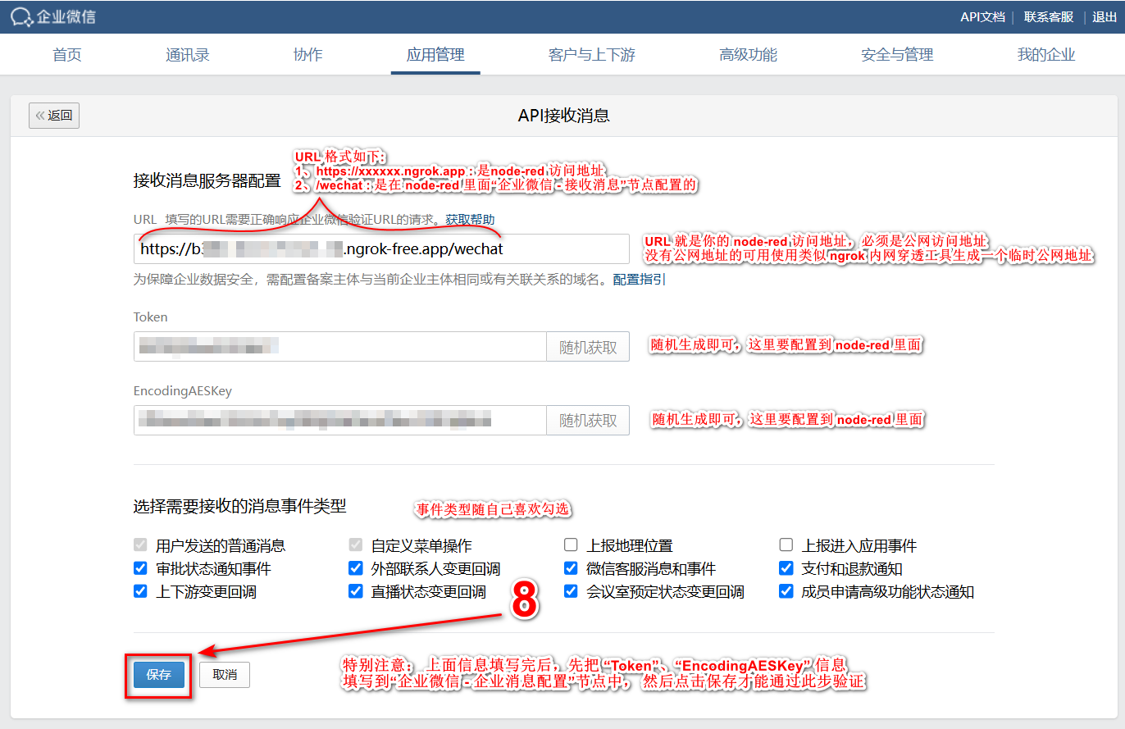Open the 首页 tab
1125x729 pixels.
tap(67, 55)
